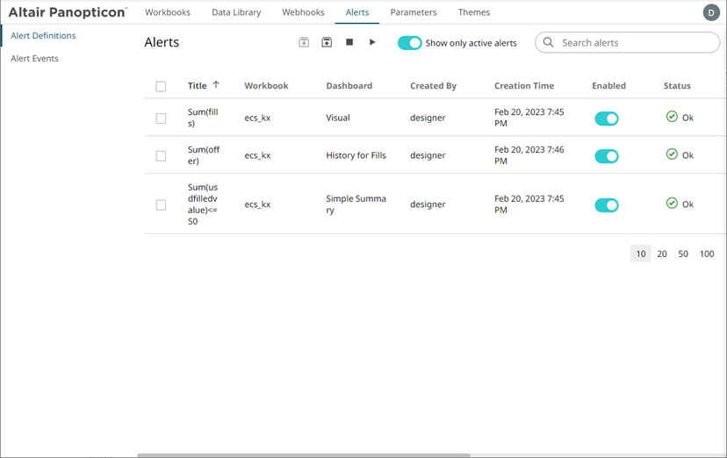Switch to the Themes tab
This screenshot has height=458, width=727.
[473, 12]
